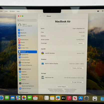Open Appearance settings in the sidebar
The height and width of the screenshot is (104, 104).
click(x=23, y=54)
